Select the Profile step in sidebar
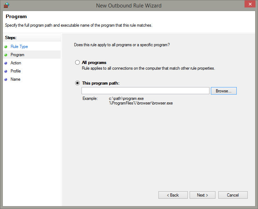Image resolution: width=258 pixels, height=209 pixels. 16,71
